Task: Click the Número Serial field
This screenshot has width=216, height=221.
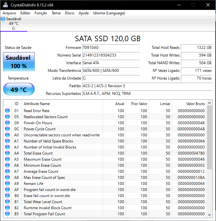Action: [111, 55]
